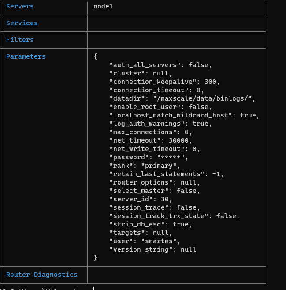Click the Services row label

pyautogui.click(x=22, y=23)
